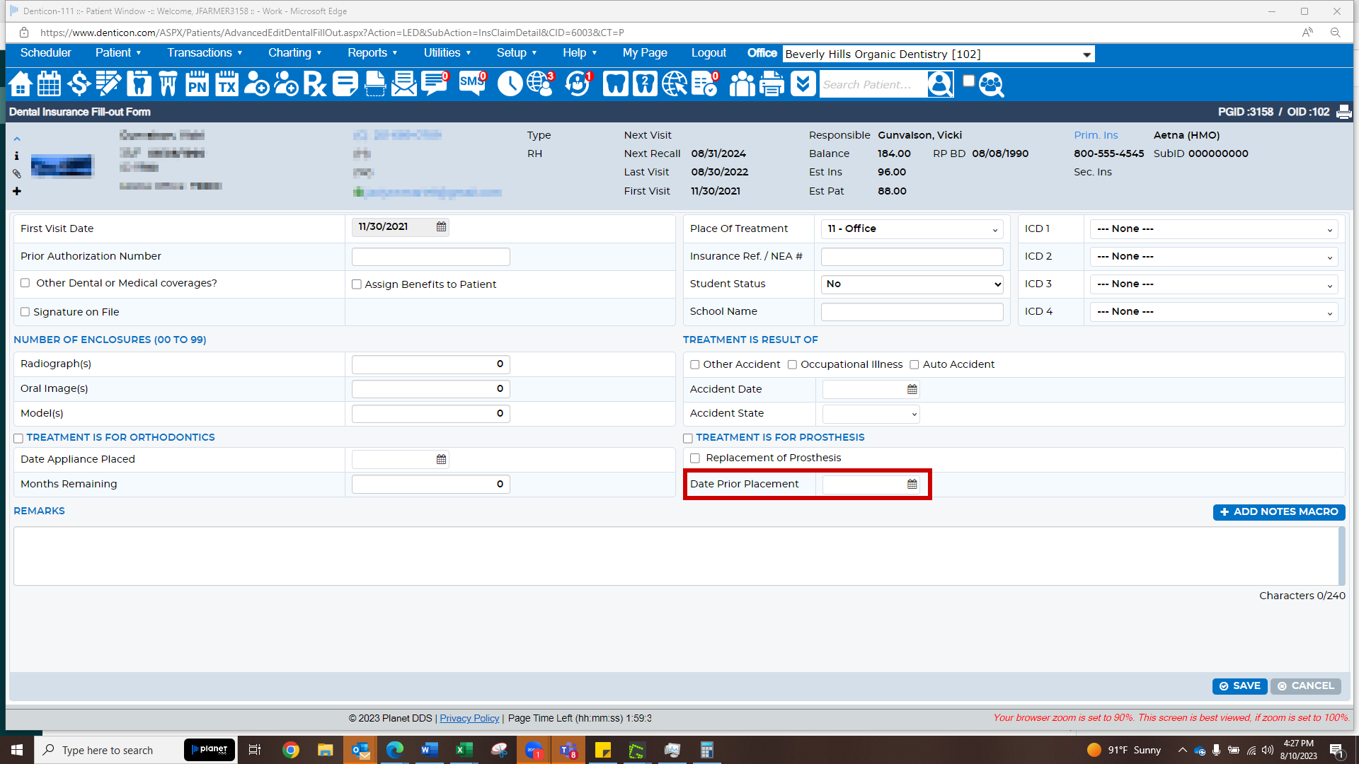Click the first add-patient icon
This screenshot has height=764, width=1359.
coord(256,84)
